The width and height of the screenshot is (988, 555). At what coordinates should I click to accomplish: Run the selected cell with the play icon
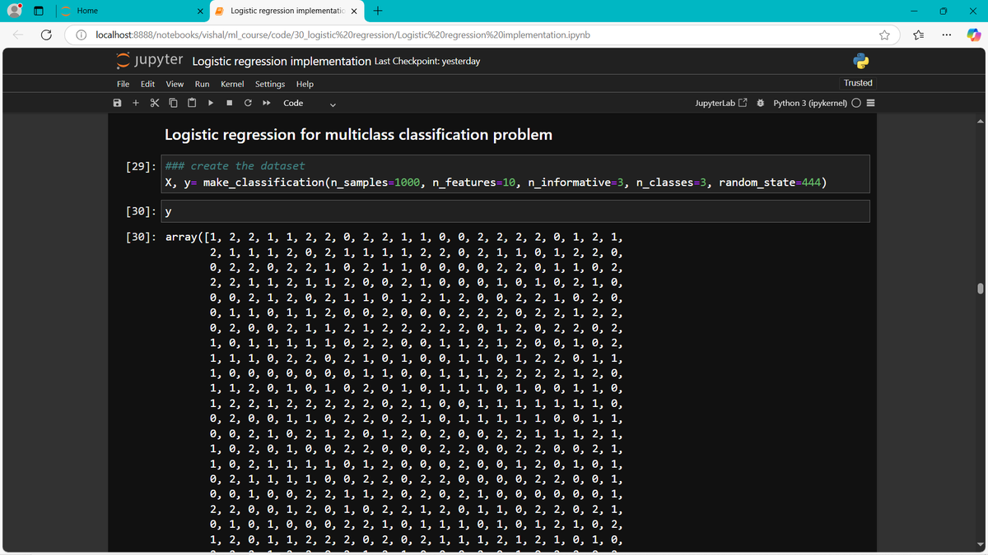[x=211, y=103]
